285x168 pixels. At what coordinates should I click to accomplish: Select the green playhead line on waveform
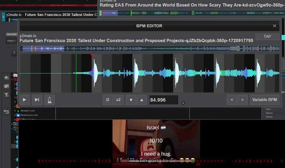click(x=76, y=73)
